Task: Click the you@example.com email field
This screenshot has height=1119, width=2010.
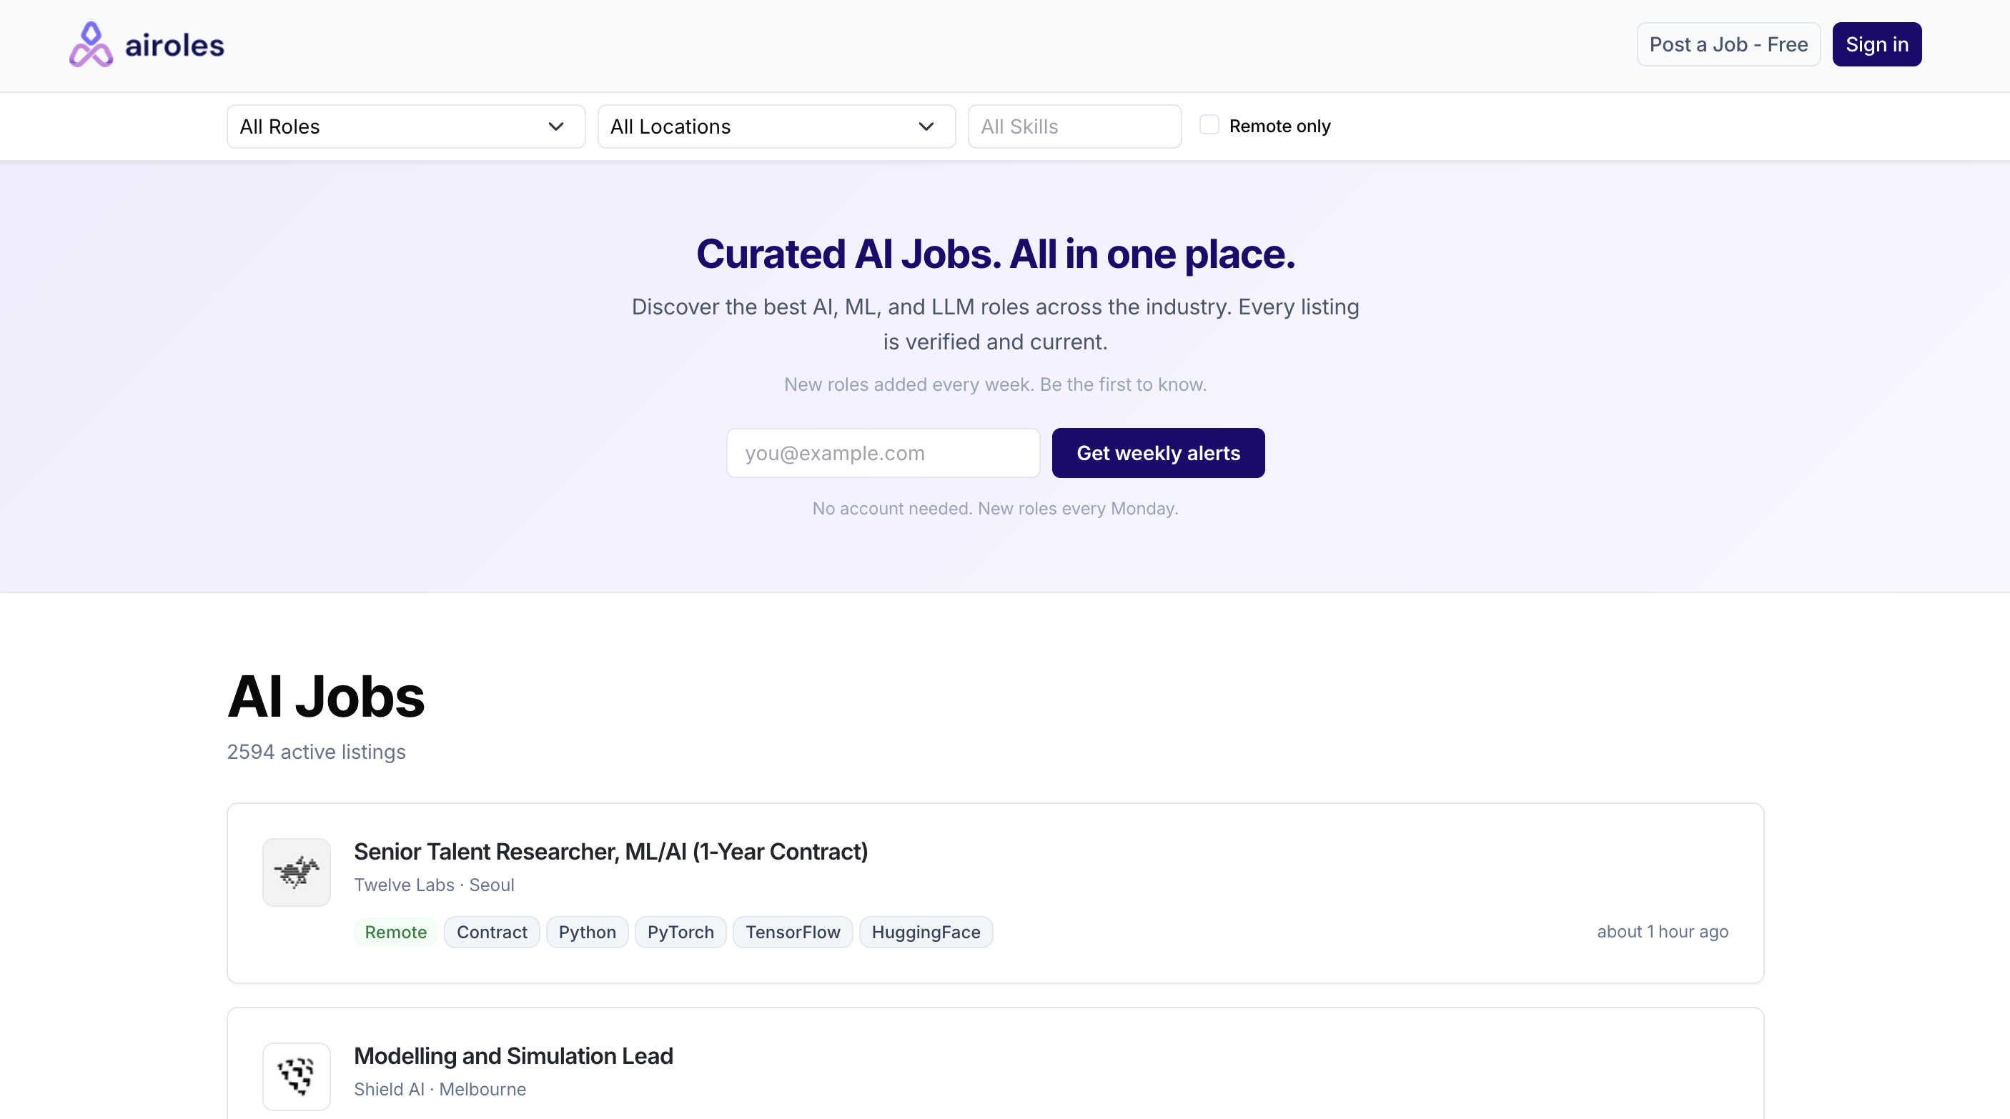Action: (883, 453)
